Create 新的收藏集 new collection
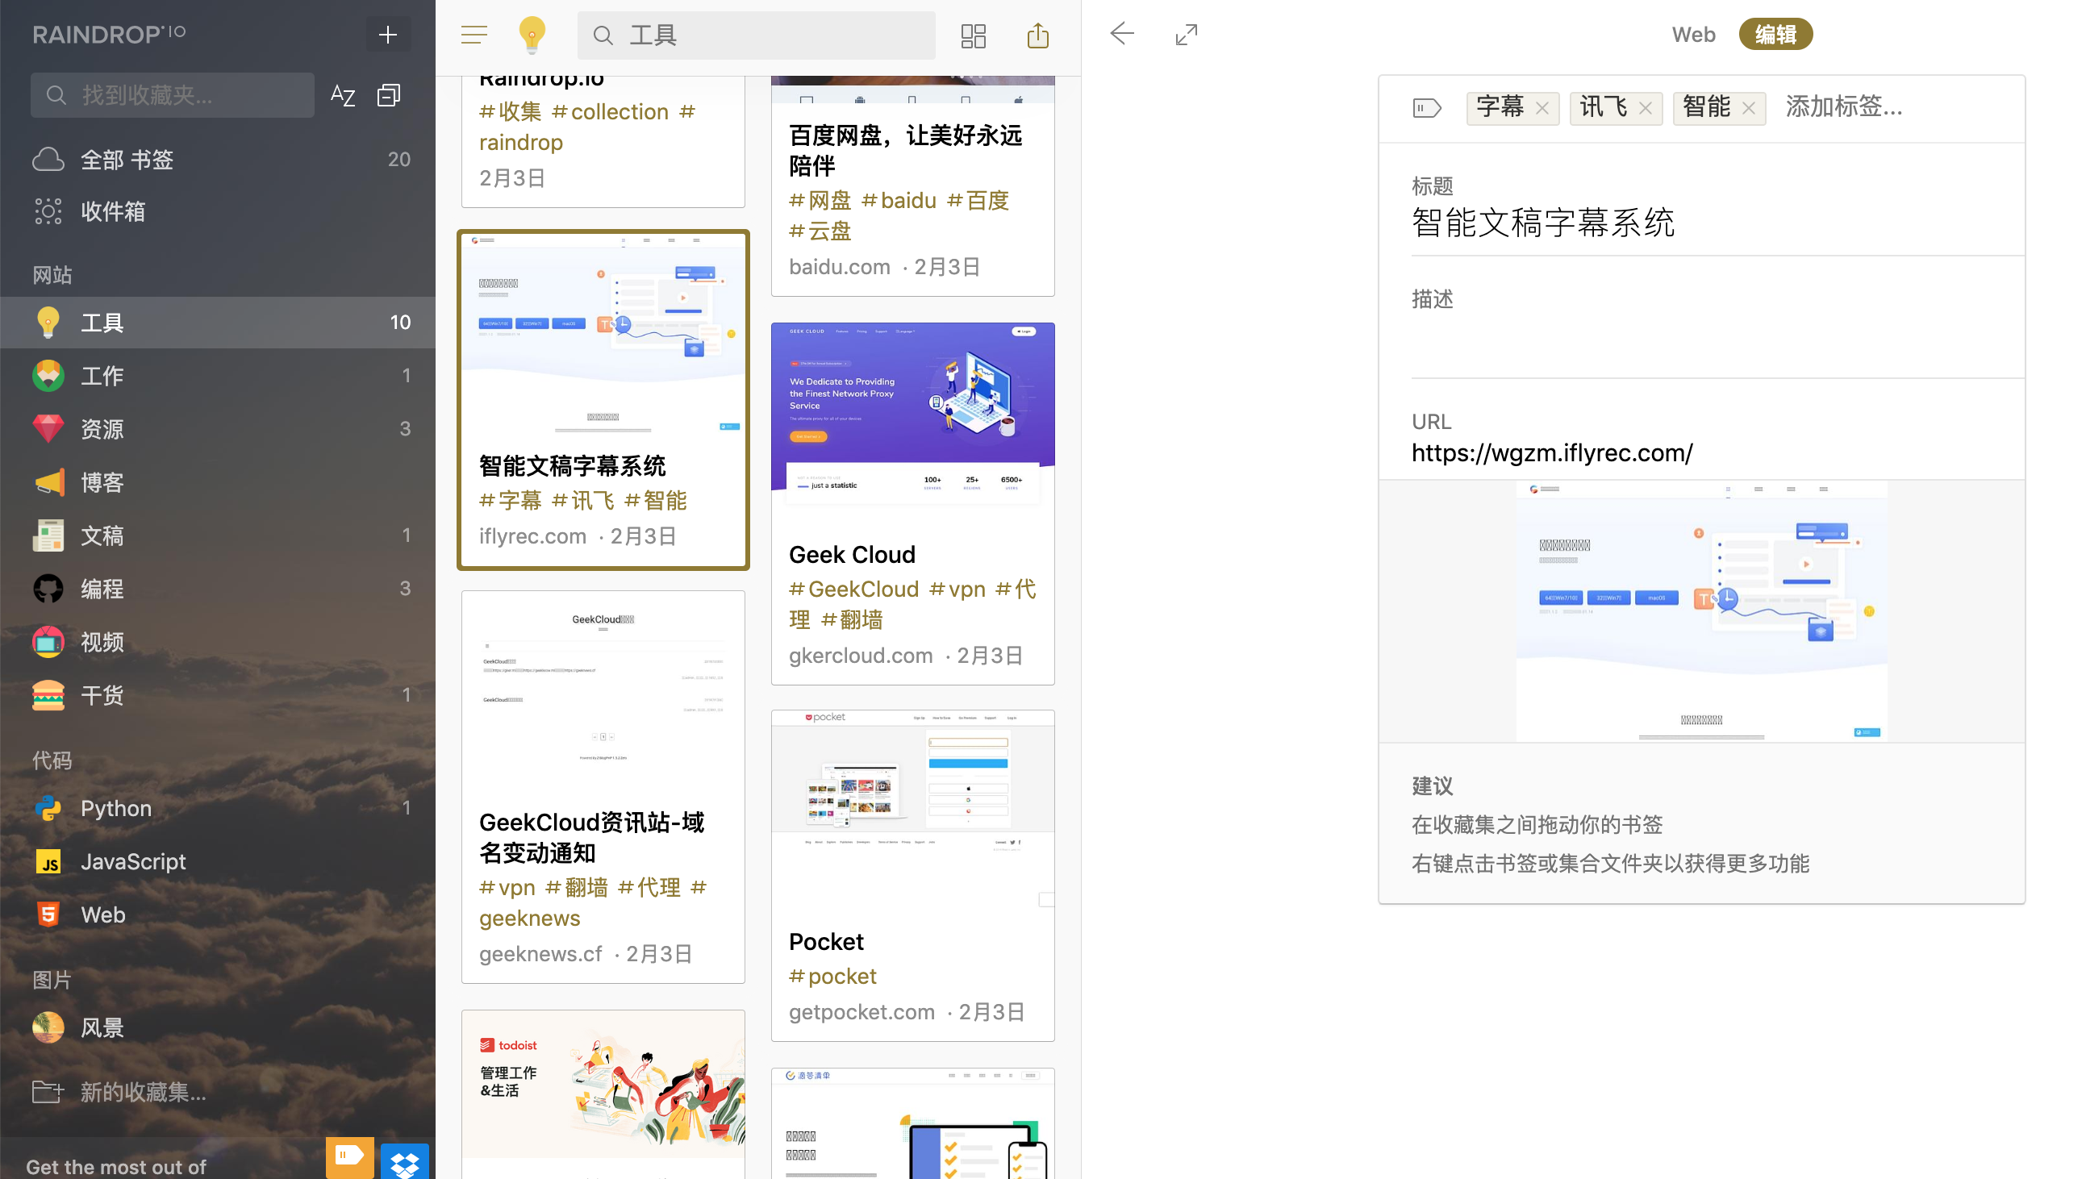This screenshot has height=1179, width=2086. (218, 1094)
